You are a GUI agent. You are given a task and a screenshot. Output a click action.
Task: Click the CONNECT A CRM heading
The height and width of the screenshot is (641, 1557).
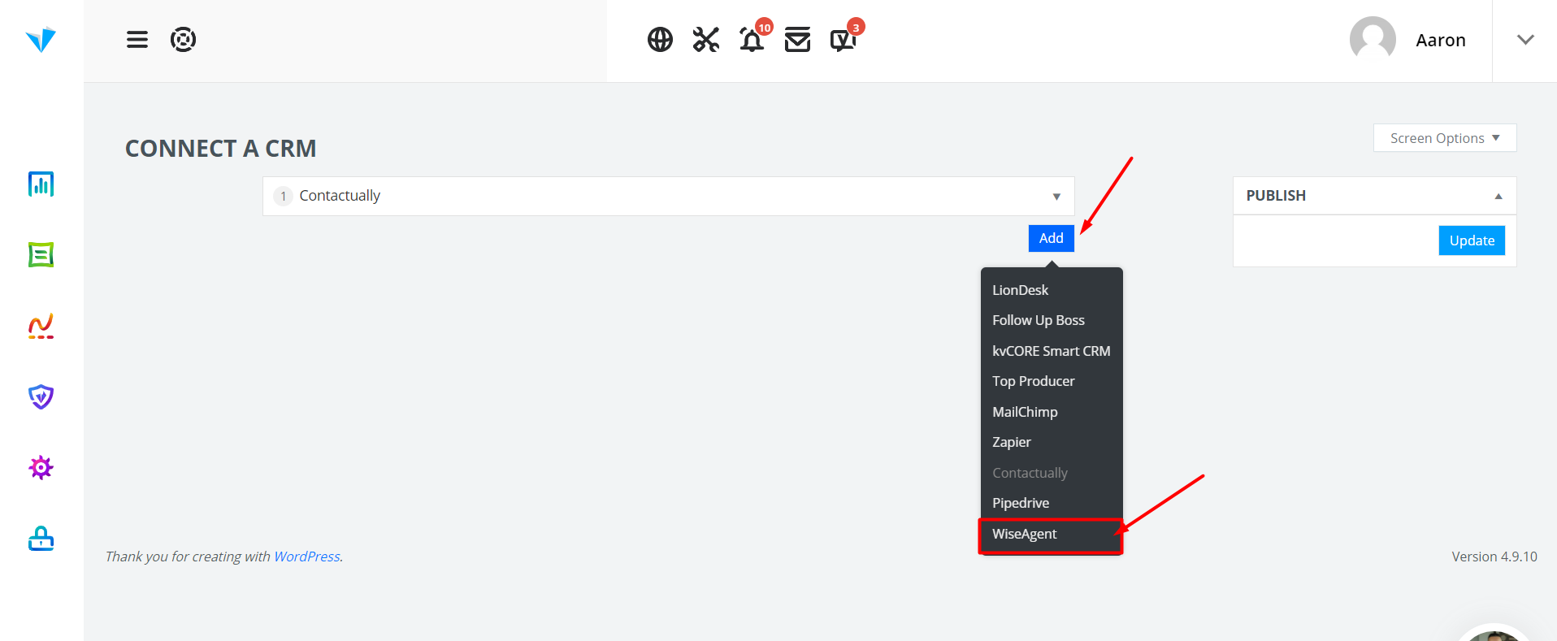point(221,149)
